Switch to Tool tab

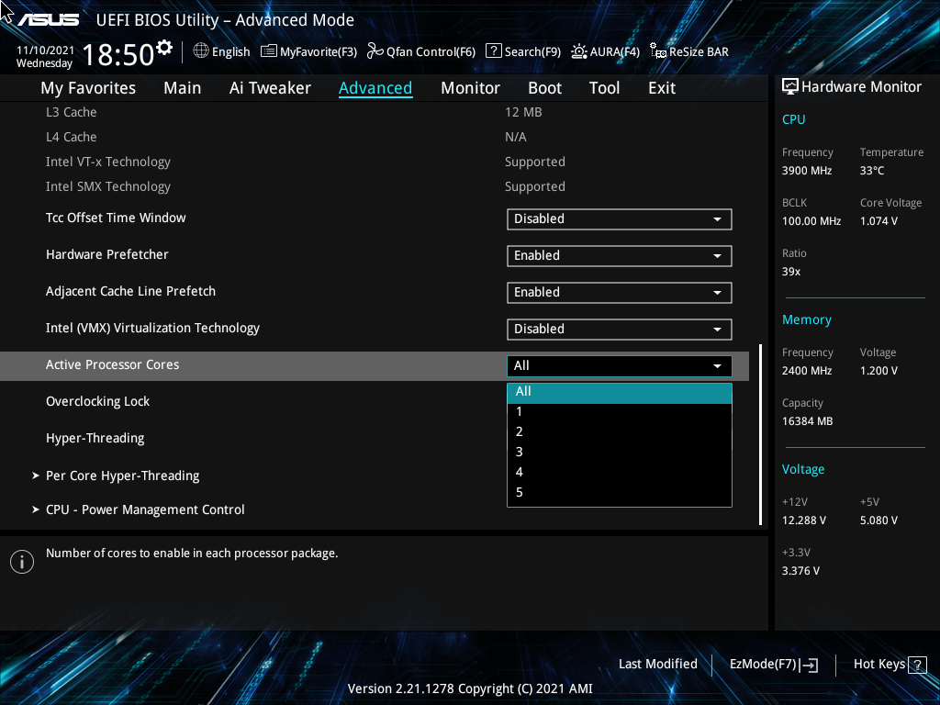[x=604, y=88]
